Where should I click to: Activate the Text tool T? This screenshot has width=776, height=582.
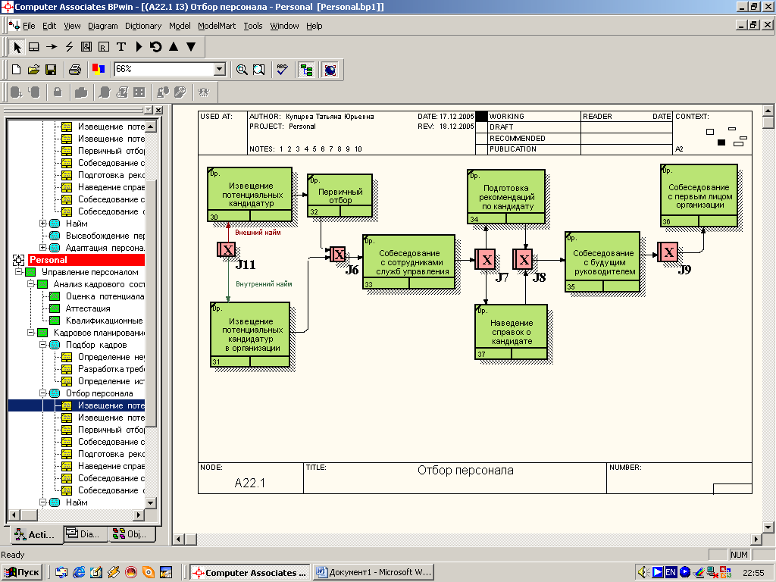pos(120,47)
